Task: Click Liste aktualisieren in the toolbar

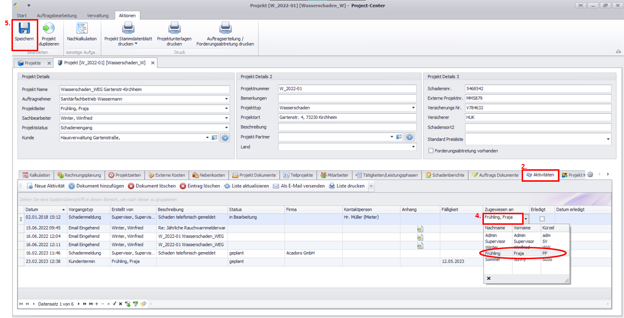Action: click(246, 186)
